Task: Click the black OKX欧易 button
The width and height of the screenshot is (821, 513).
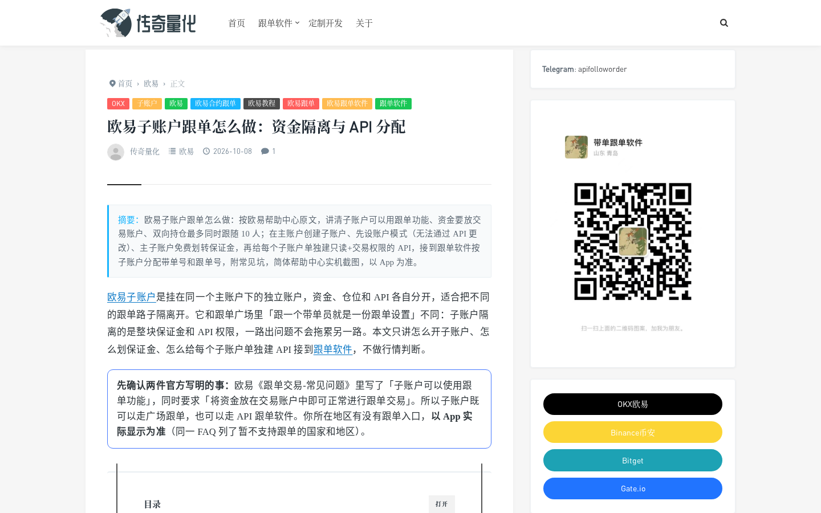Action: [633, 404]
